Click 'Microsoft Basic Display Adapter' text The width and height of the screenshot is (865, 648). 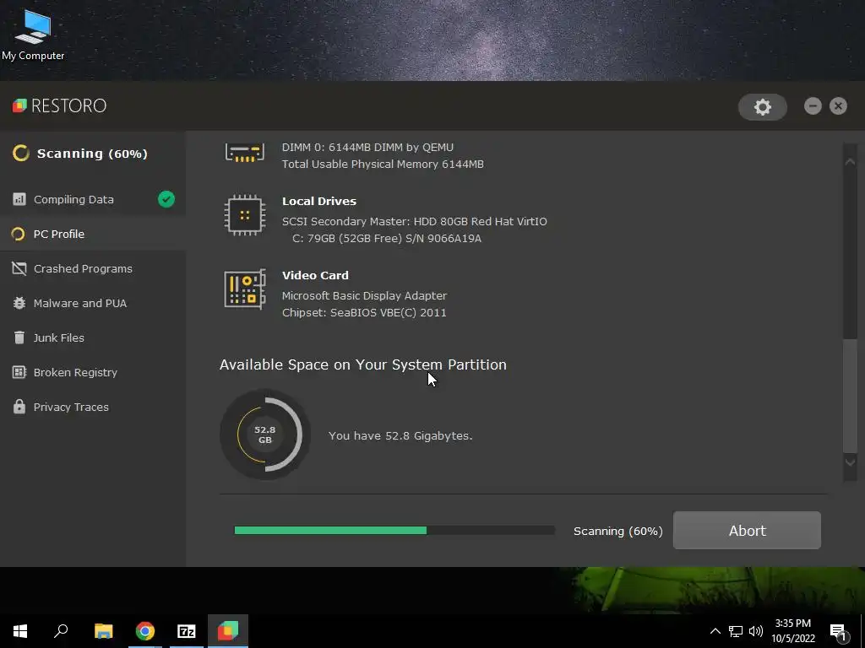[364, 295]
